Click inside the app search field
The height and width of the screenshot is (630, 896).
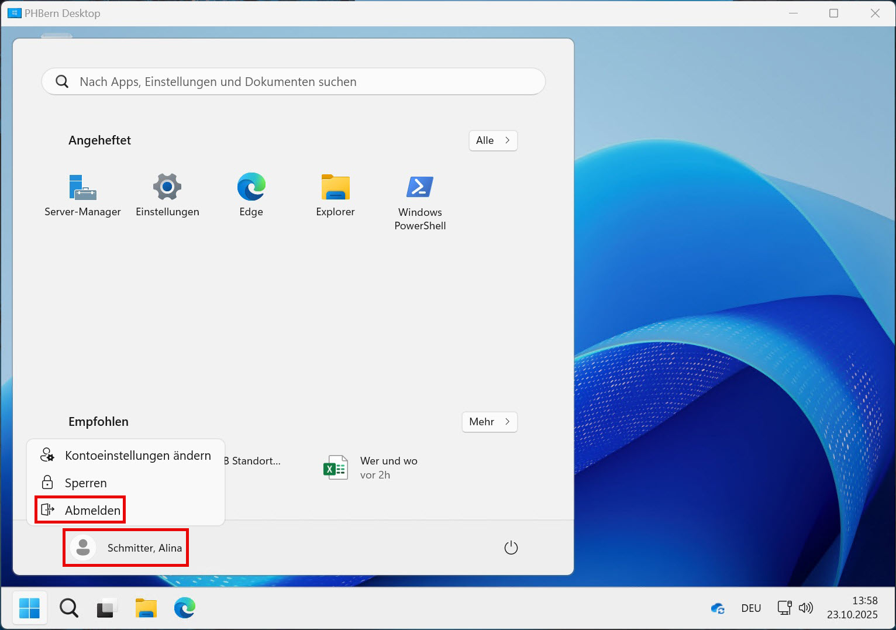click(292, 82)
